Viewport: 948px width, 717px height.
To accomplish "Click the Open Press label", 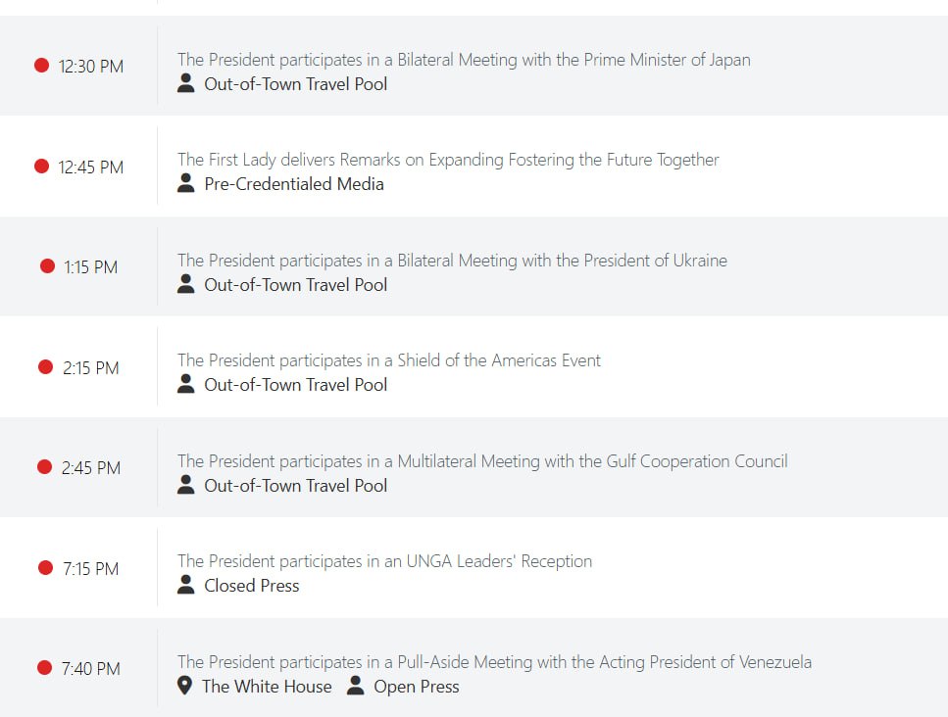I will pyautogui.click(x=417, y=687).
